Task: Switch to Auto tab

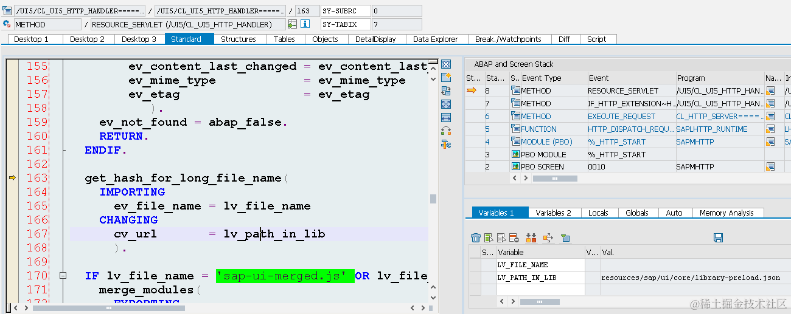Action: tap(674, 213)
